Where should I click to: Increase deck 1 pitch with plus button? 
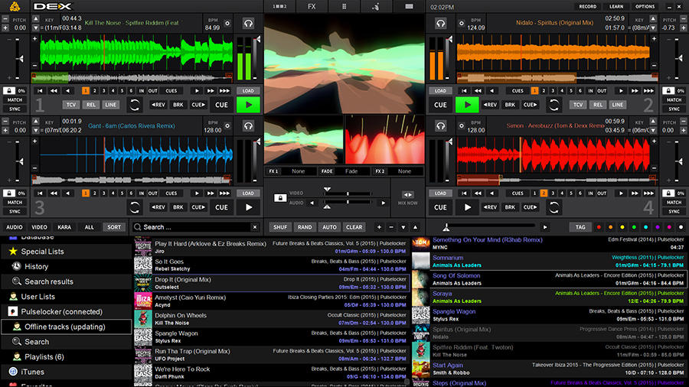(5, 28)
